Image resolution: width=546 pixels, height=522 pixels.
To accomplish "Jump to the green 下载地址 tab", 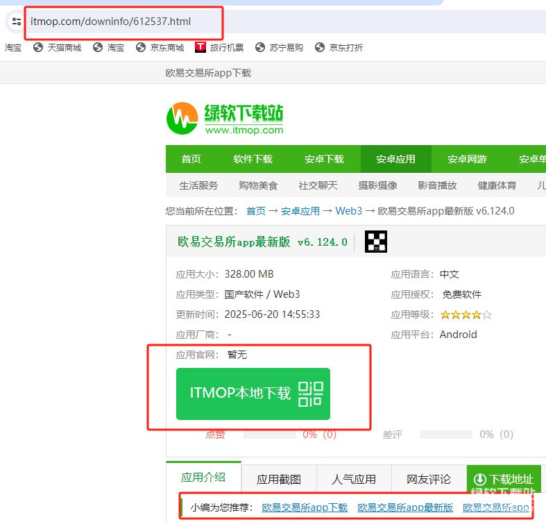I will [504, 480].
